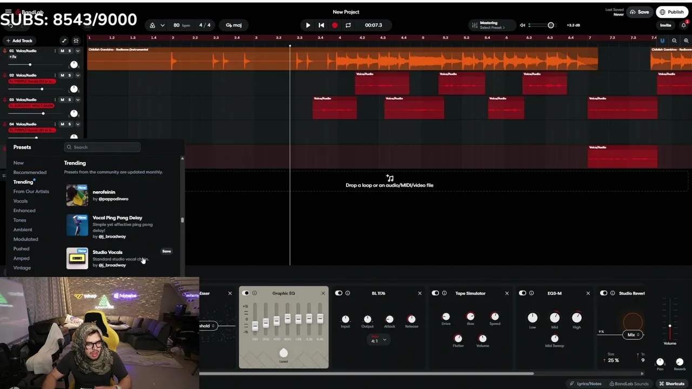The image size is (692, 389).
Task: Choose the nerofeinin preset
Action: coord(119,195)
